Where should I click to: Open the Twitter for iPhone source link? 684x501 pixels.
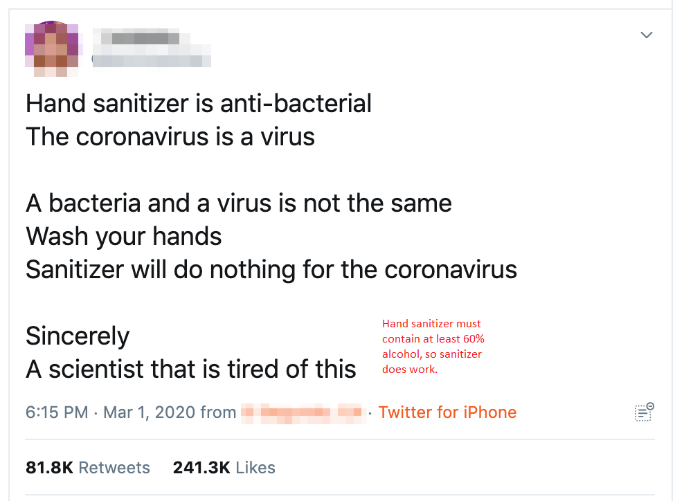[447, 412]
